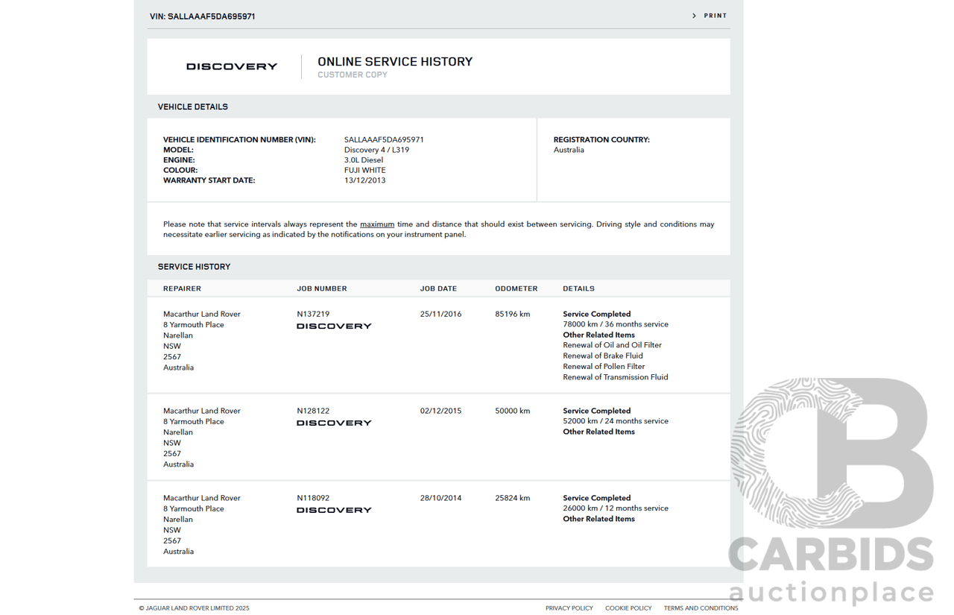Click the Job Number column header
This screenshot has width=954, height=615.
(322, 288)
